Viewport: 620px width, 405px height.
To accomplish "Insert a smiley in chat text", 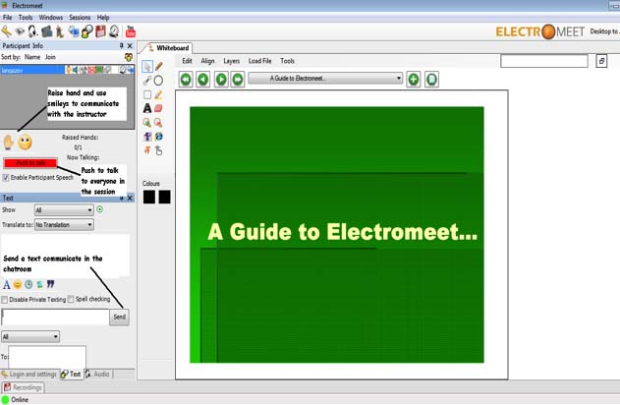I will (18, 284).
